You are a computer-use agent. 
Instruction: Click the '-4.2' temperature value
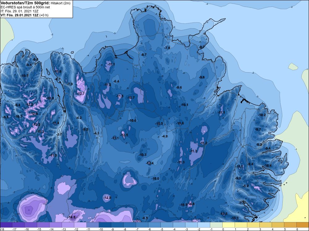click(x=79, y=118)
